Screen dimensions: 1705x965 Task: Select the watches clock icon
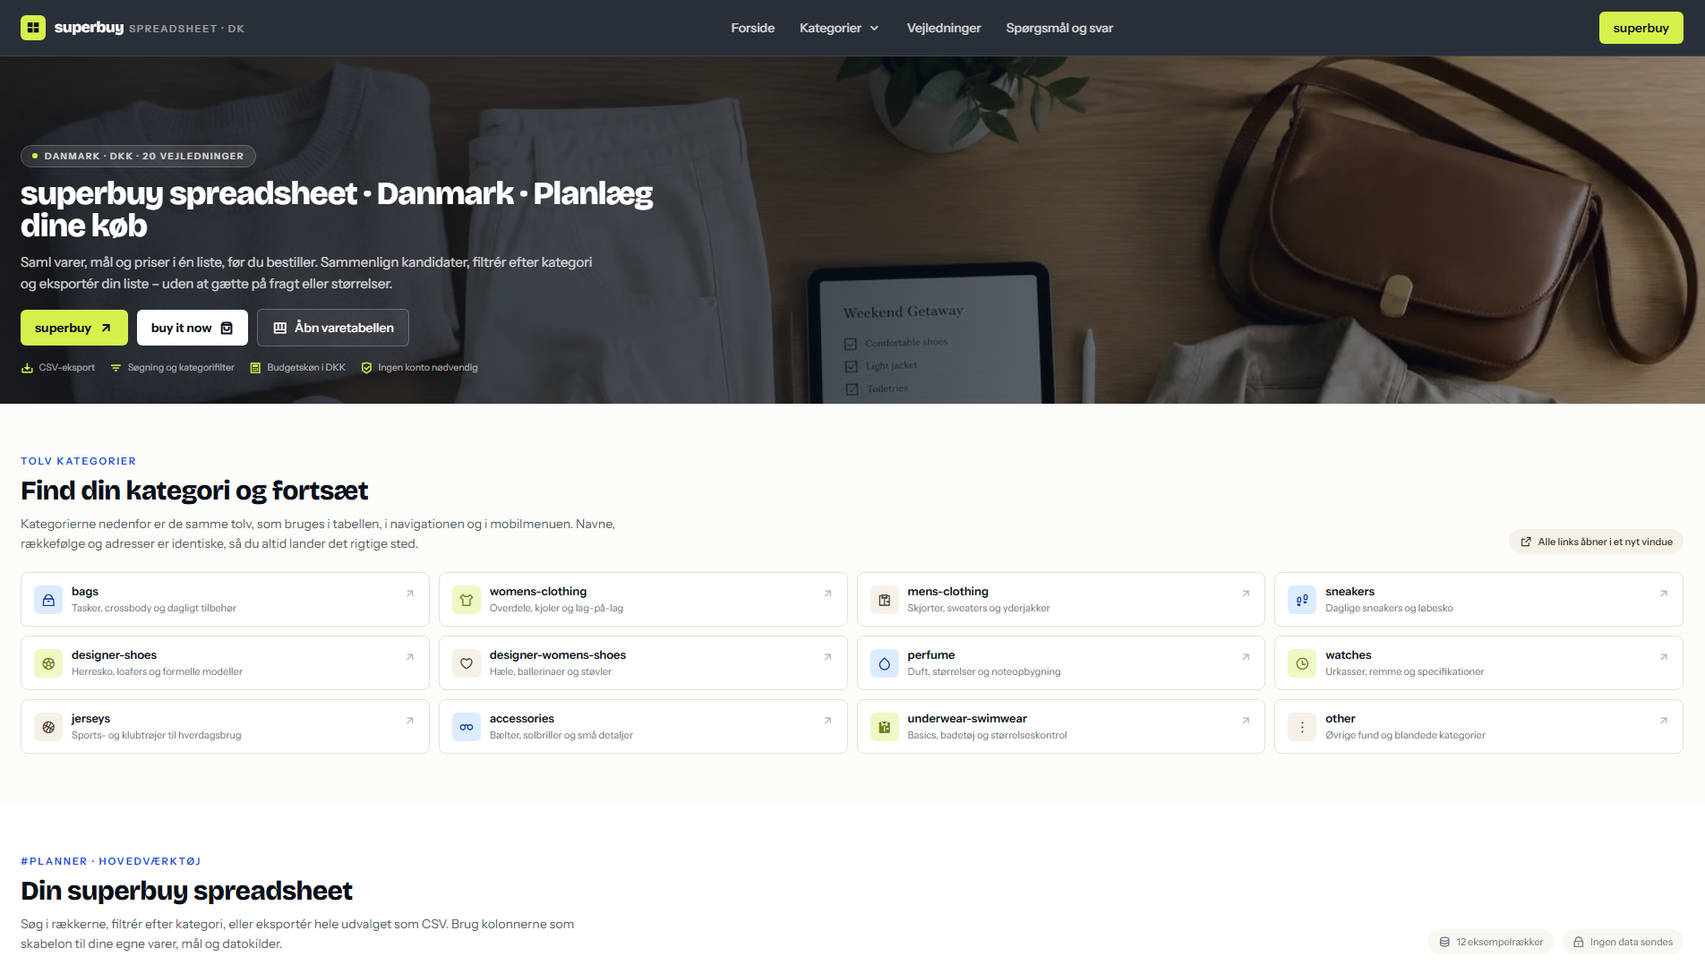pyautogui.click(x=1302, y=663)
